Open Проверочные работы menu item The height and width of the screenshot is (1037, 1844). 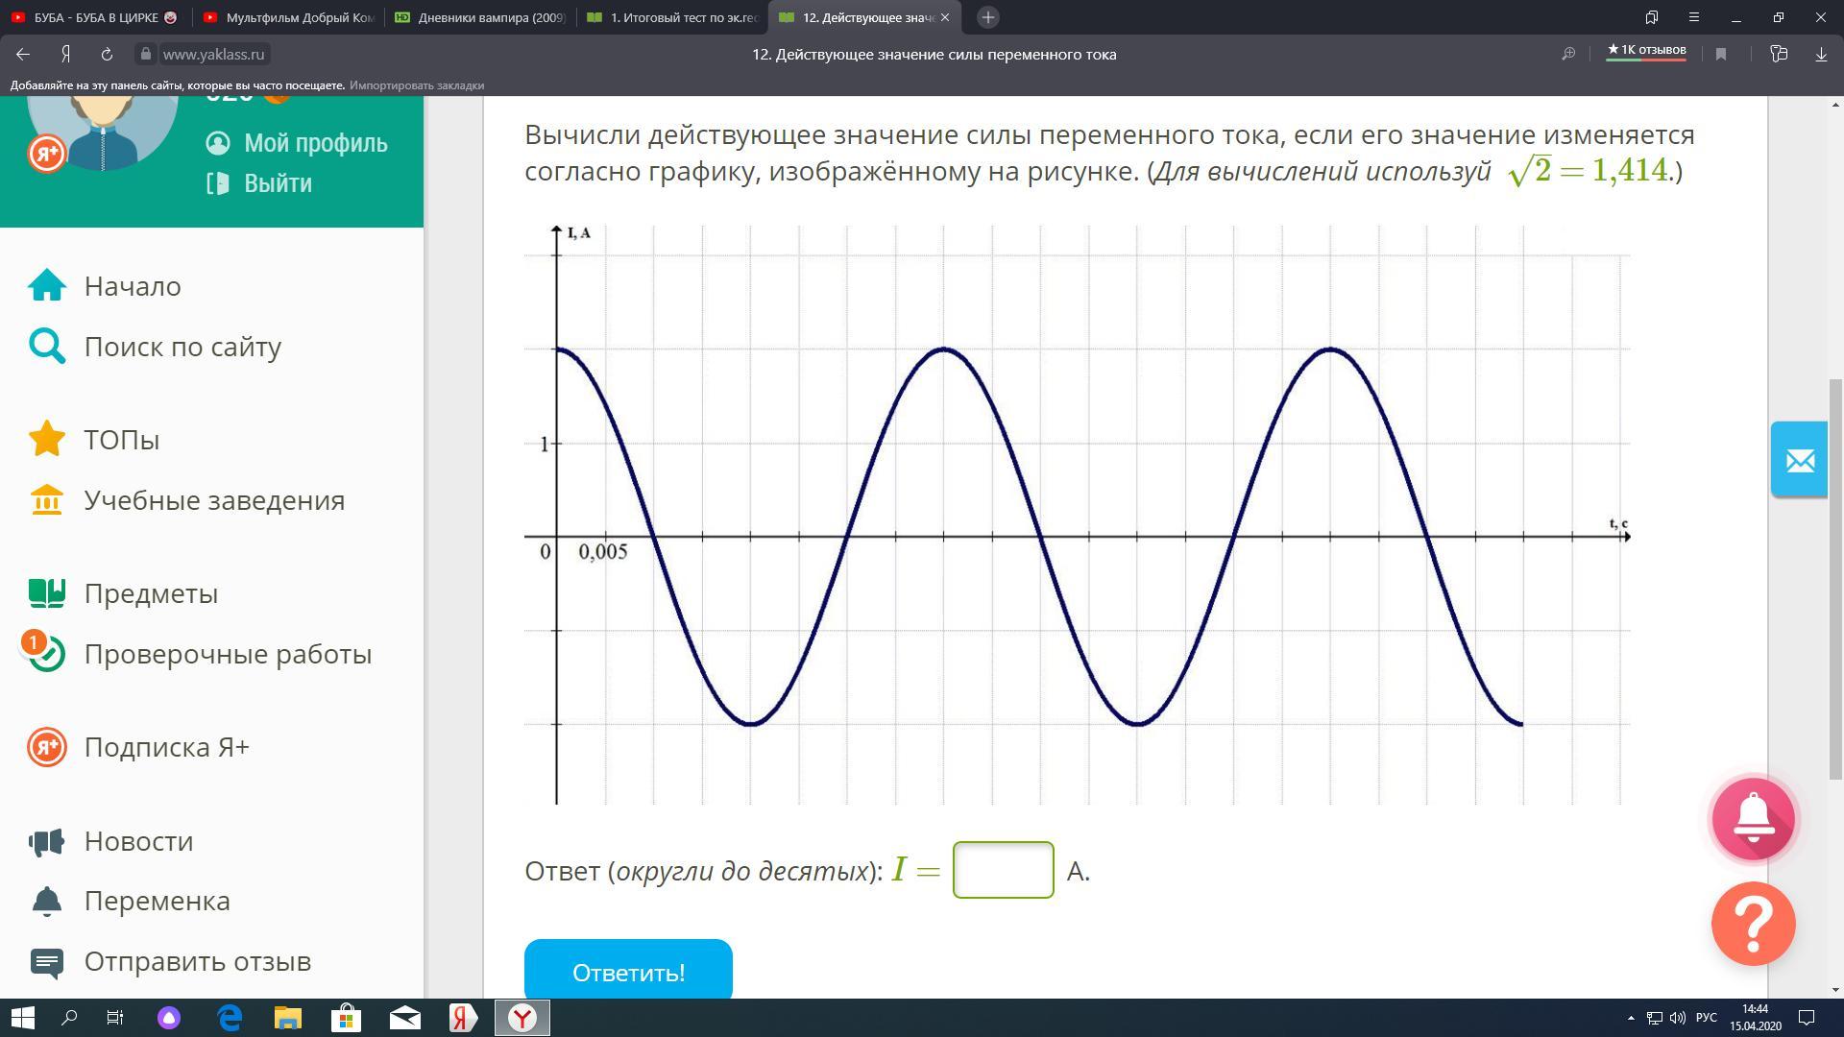[x=228, y=654]
